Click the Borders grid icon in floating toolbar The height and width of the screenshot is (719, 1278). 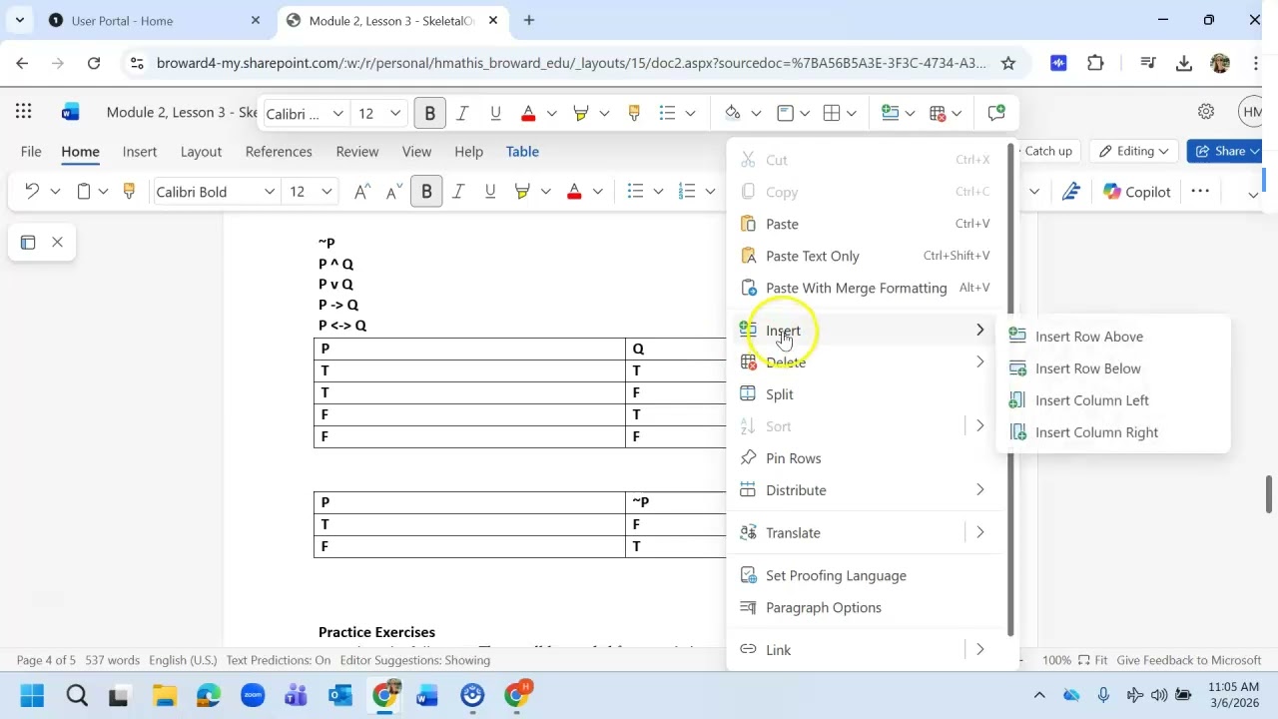[832, 113]
